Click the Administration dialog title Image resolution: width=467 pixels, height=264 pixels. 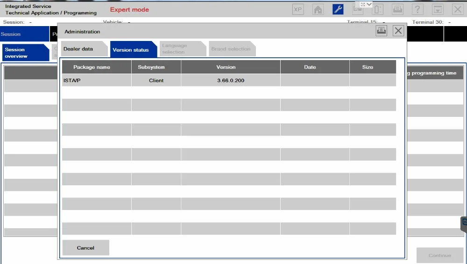tap(82, 32)
